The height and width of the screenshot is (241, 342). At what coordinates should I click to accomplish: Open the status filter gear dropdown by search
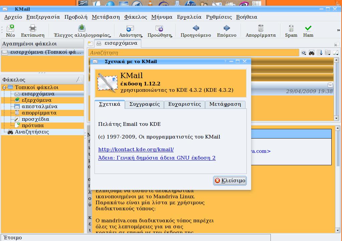tap(304, 52)
